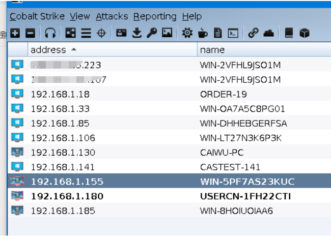Image resolution: width=331 pixels, height=236 pixels.
Task: Switch to the pivot graph view icon
Action: pyautogui.click(x=70, y=33)
